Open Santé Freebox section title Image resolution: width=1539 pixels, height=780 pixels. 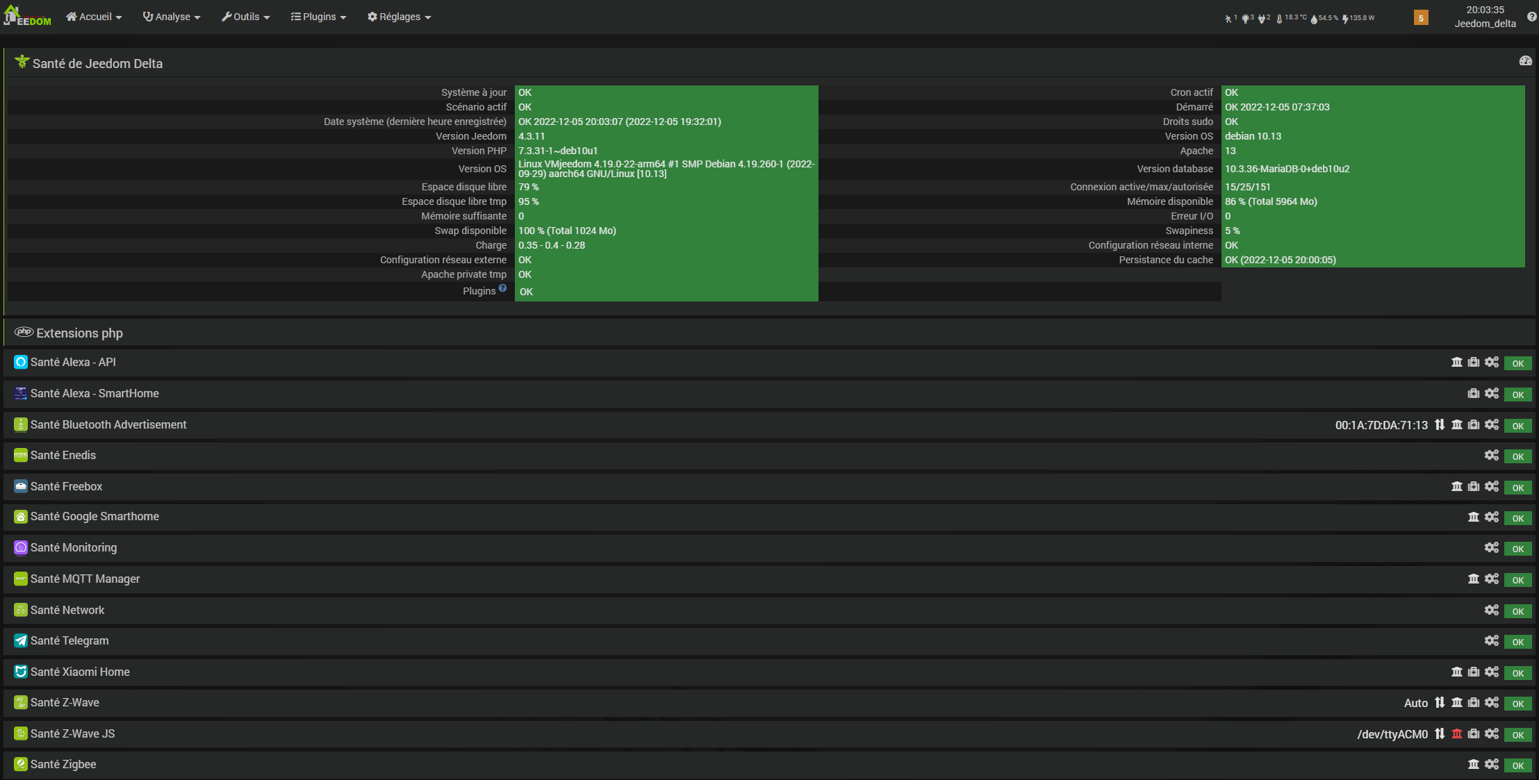point(66,486)
